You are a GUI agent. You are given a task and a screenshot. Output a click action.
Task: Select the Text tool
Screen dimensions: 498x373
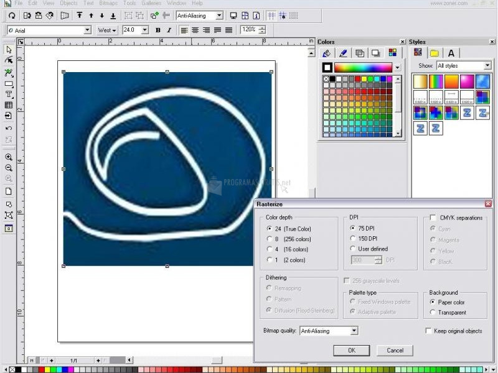[x=9, y=94]
